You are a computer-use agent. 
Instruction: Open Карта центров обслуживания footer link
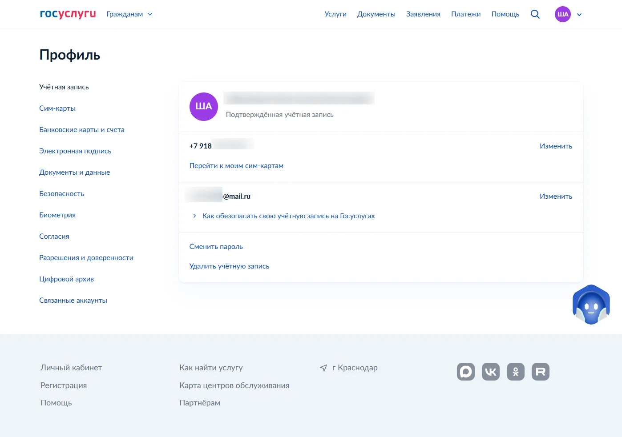click(234, 385)
